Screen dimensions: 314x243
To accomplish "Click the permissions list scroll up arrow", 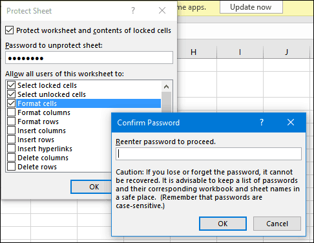I will [166, 87].
